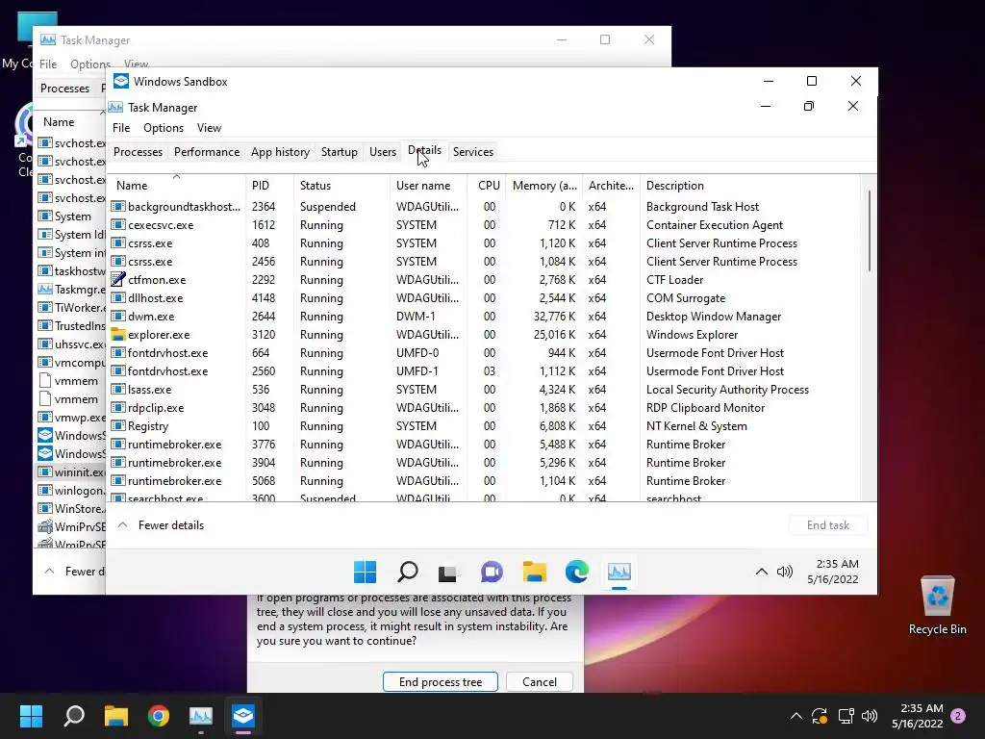The width and height of the screenshot is (985, 739).
Task: Open host File Explorer from taskbar
Action: click(x=116, y=715)
